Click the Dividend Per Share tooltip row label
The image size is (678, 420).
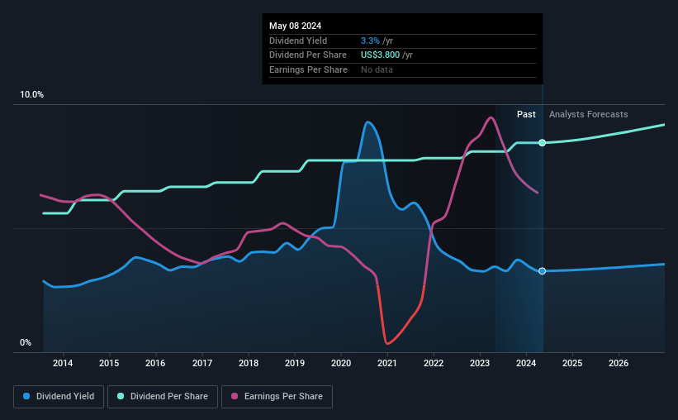[308, 55]
